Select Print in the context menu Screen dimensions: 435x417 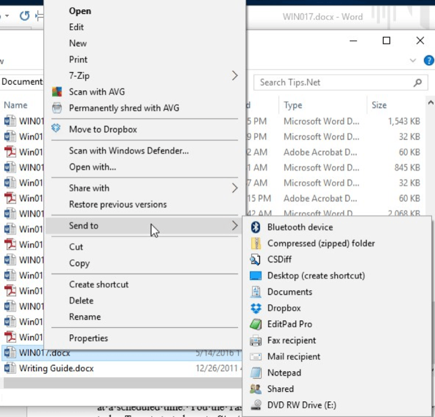tap(78, 59)
